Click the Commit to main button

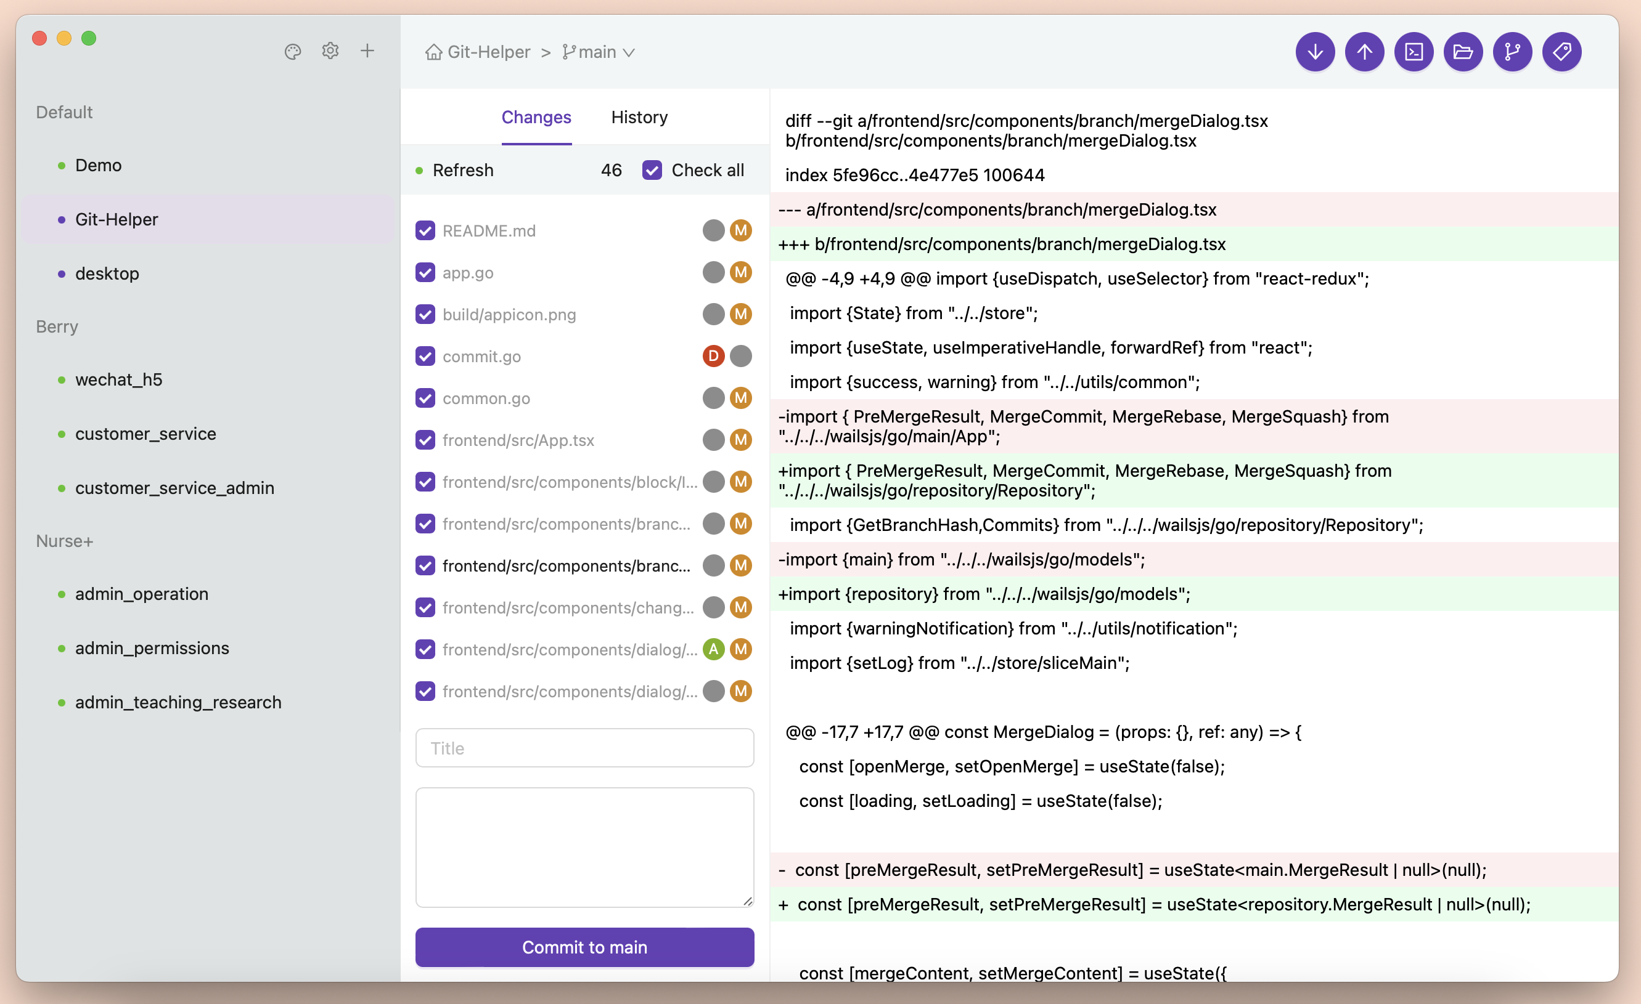tap(584, 947)
